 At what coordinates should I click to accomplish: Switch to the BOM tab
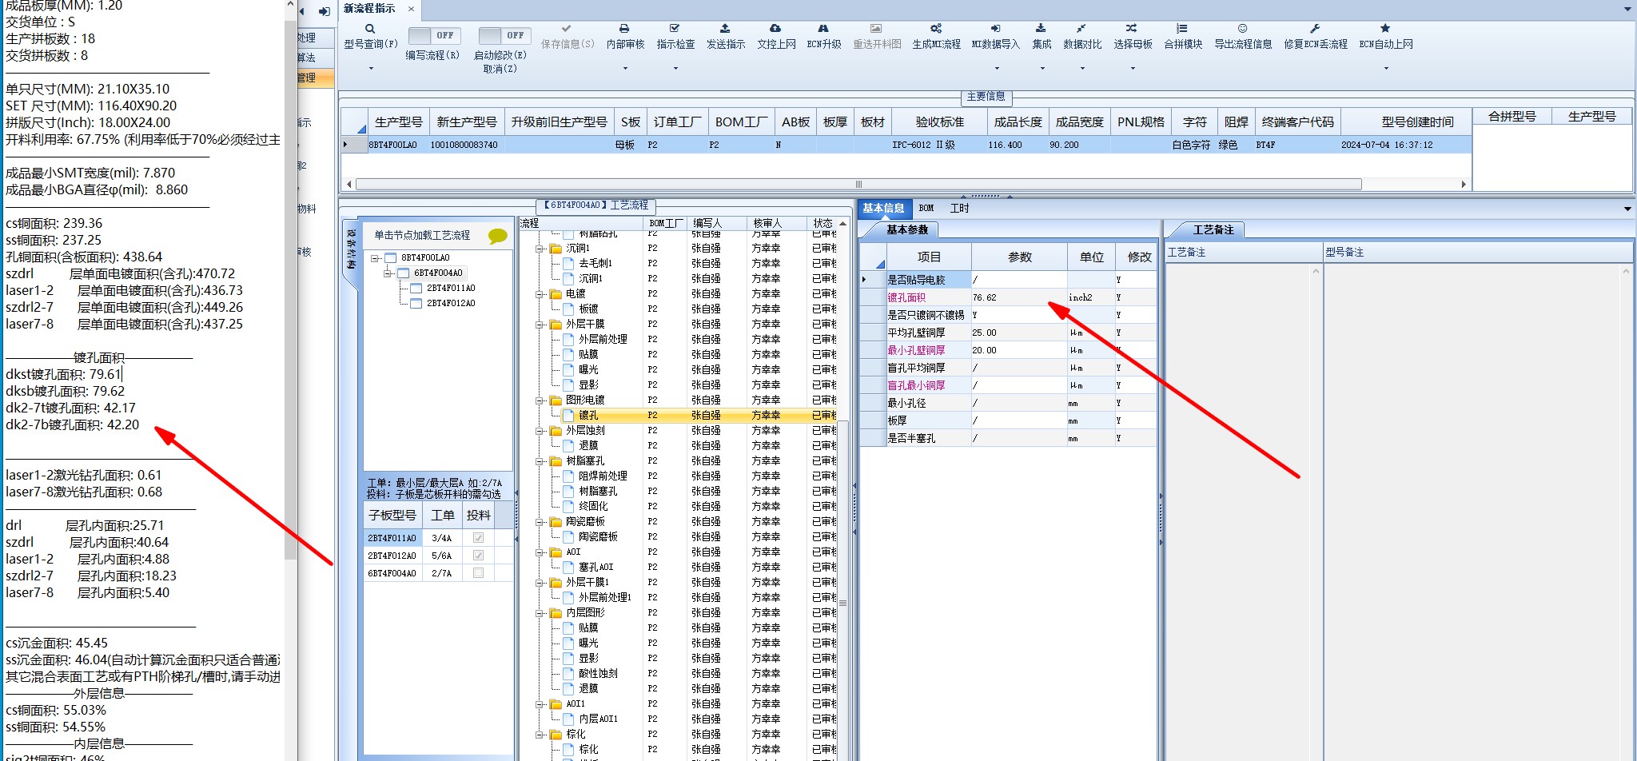click(926, 208)
